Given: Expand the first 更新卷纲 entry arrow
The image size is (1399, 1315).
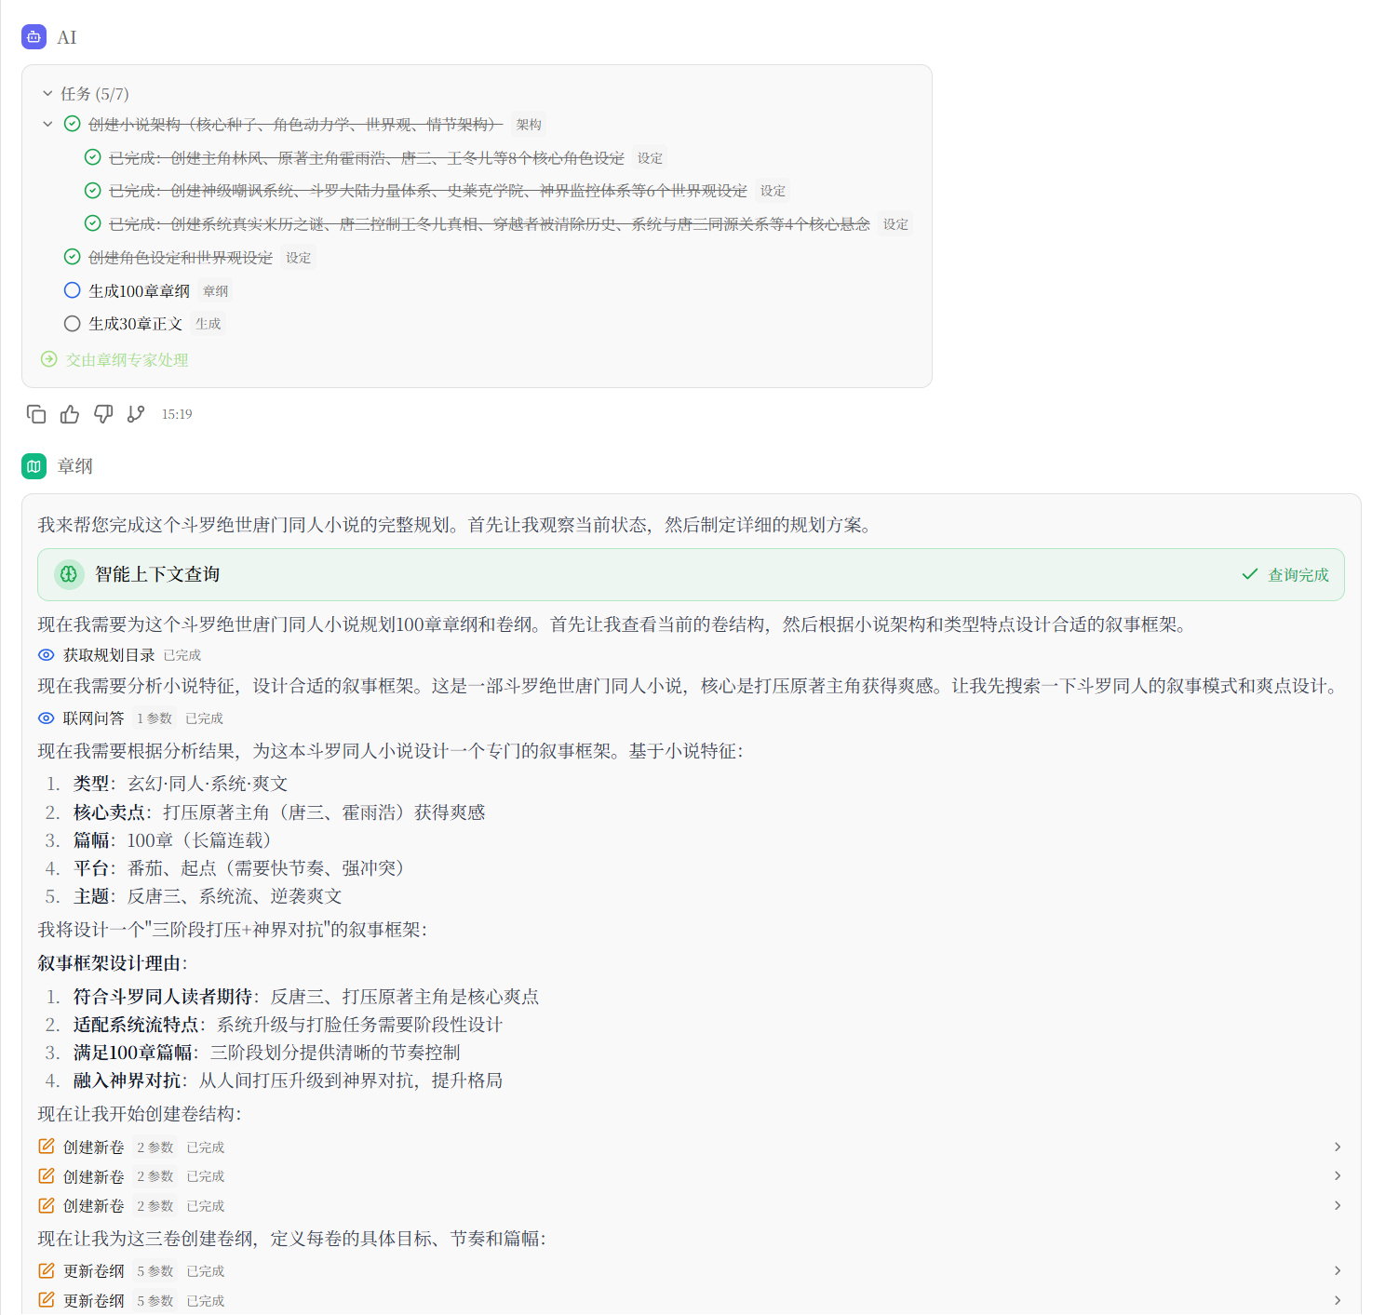Looking at the screenshot, I should (x=1337, y=1270).
